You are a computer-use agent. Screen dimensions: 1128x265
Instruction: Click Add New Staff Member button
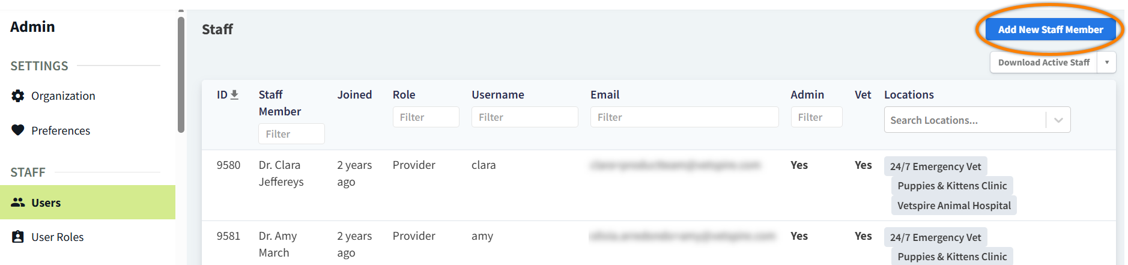click(1051, 29)
